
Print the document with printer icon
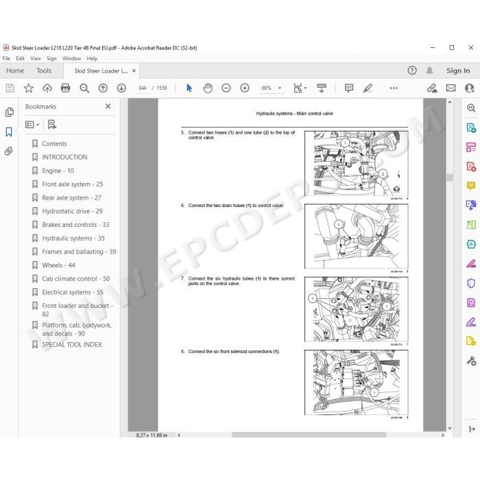(x=66, y=88)
